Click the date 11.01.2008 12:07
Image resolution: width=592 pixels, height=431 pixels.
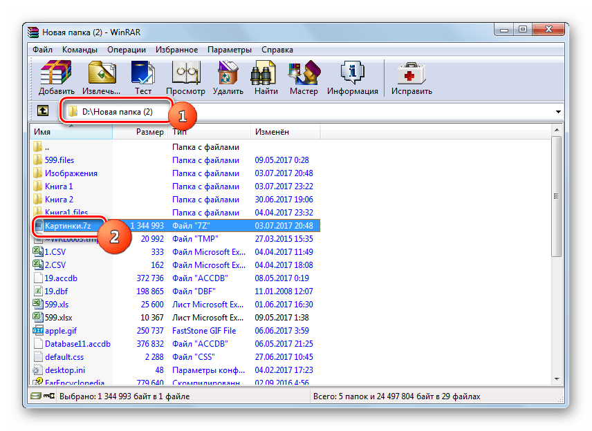284,291
